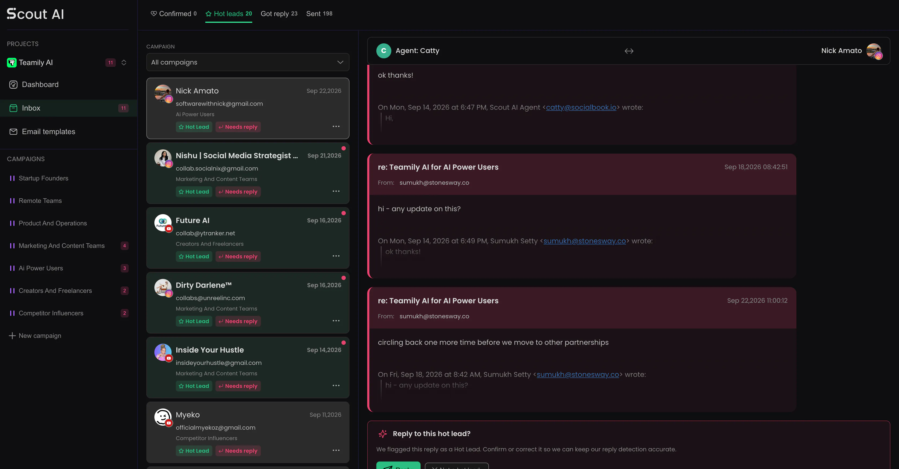
Task: Expand the project switcher chevrons
Action: (124, 63)
